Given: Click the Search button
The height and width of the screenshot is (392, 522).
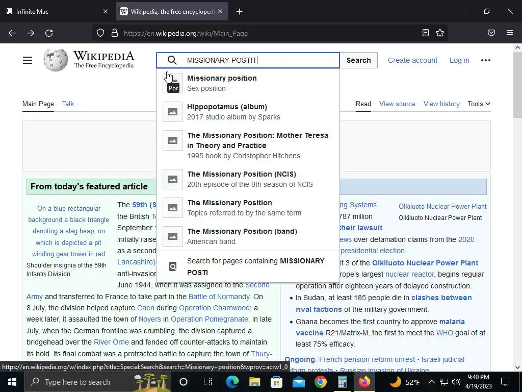Looking at the screenshot, I should point(358,60).
